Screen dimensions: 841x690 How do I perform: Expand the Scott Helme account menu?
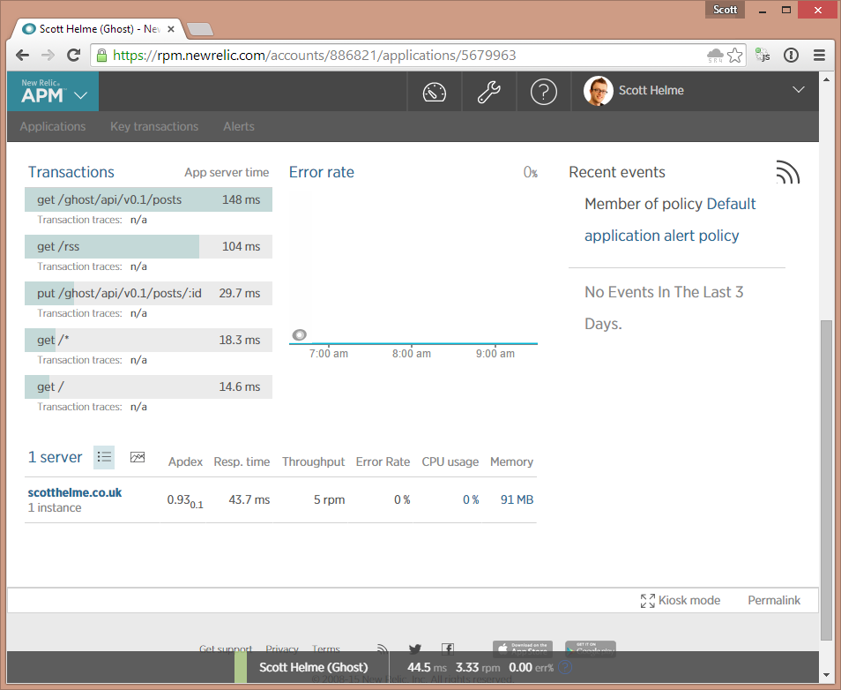coord(799,90)
